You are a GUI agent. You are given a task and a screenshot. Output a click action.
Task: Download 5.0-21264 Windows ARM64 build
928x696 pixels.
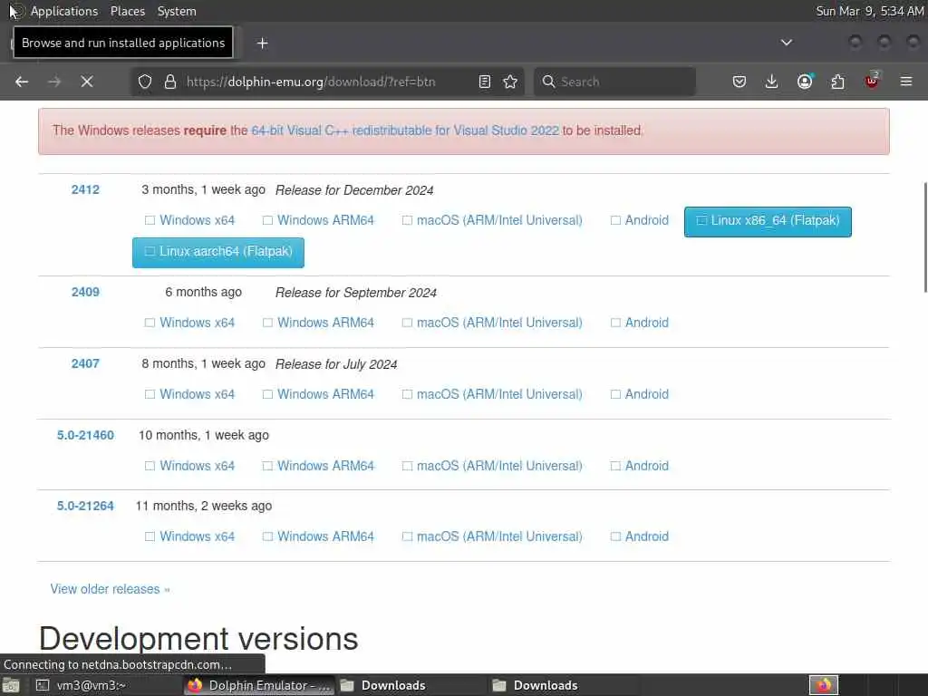click(318, 536)
